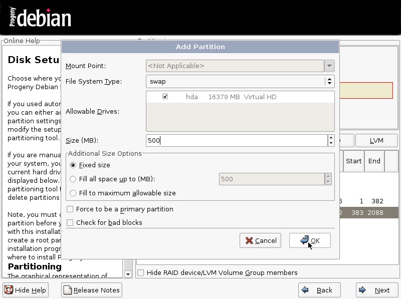Click the lifebuoy icon on Hide Help

point(9,290)
